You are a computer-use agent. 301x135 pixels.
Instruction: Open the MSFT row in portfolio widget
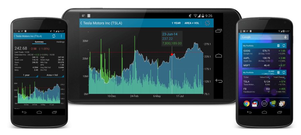point(264,65)
